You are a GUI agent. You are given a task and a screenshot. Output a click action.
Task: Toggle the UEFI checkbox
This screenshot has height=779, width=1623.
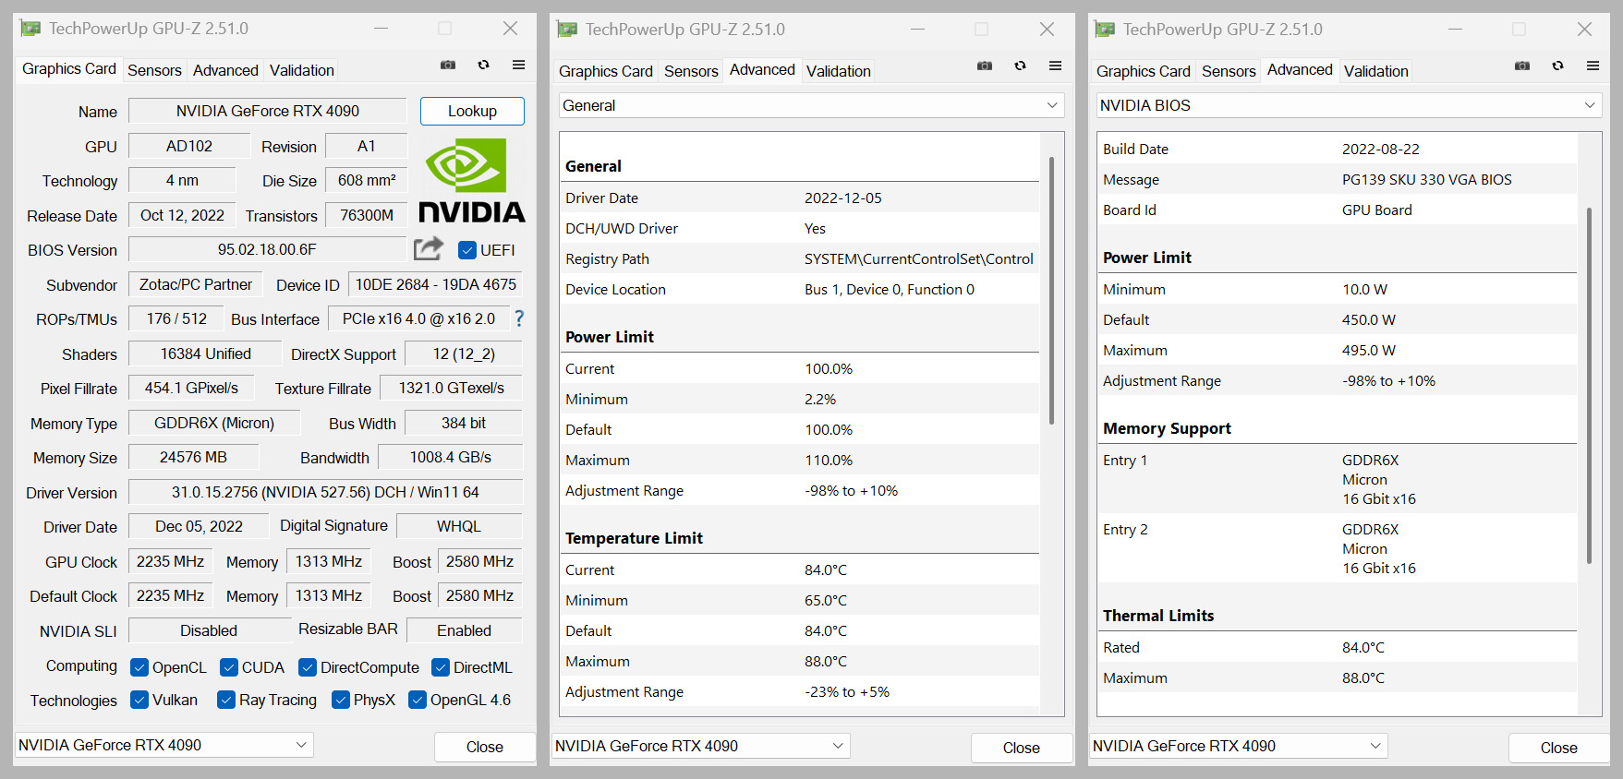(x=467, y=250)
